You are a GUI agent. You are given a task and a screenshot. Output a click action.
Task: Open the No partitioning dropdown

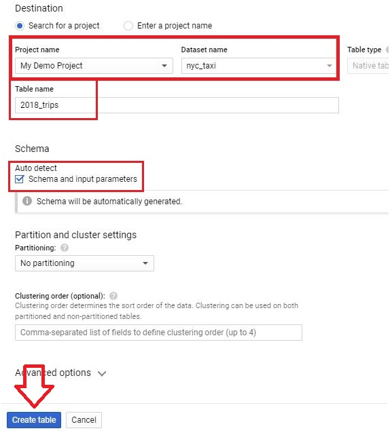84,263
